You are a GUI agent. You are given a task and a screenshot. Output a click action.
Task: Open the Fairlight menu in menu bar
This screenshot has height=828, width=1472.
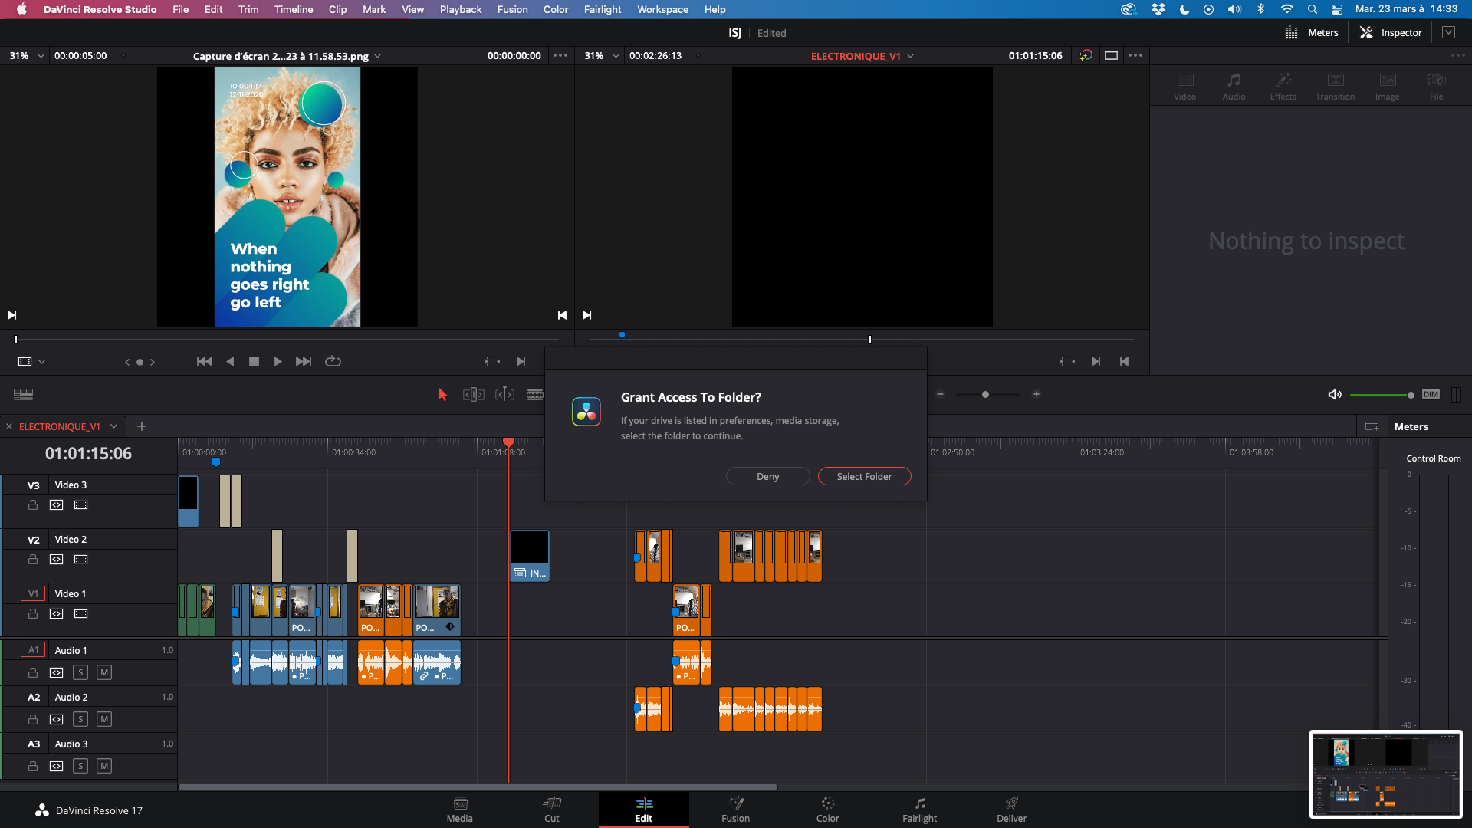click(x=603, y=9)
